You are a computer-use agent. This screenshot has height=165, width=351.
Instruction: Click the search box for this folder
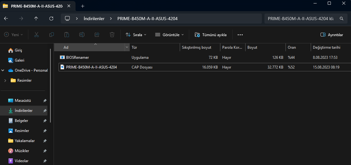click(302, 19)
